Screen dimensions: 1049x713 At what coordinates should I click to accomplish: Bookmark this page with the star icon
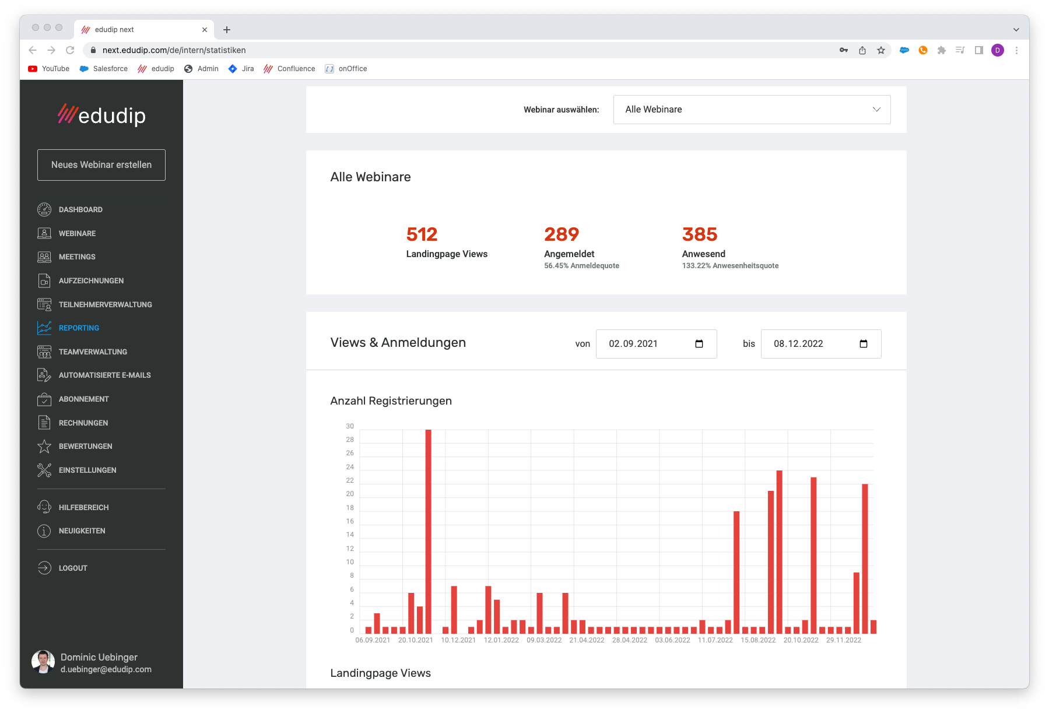coord(880,50)
